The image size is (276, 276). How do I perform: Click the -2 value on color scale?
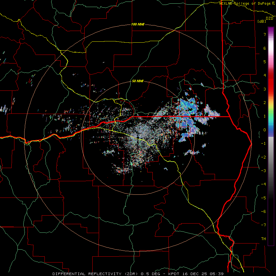(263, 157)
